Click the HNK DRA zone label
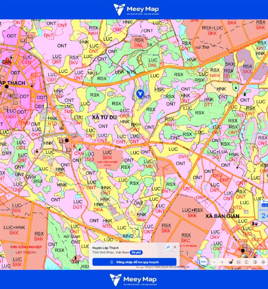This screenshot has width=268, height=289. coord(98,207)
